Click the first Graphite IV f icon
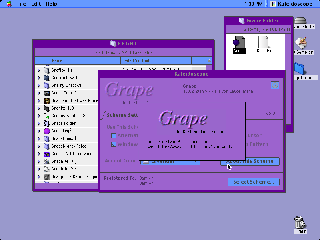320x240 pixels. [x=46, y=162]
